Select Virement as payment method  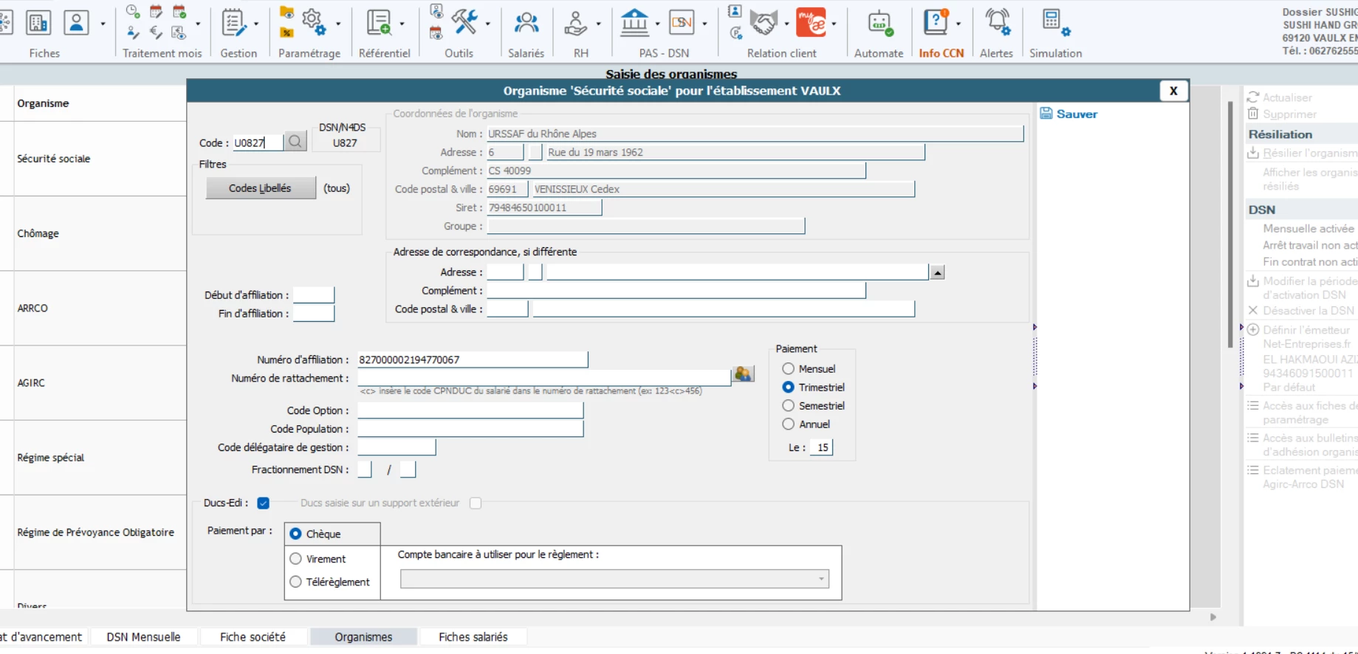coord(296,559)
